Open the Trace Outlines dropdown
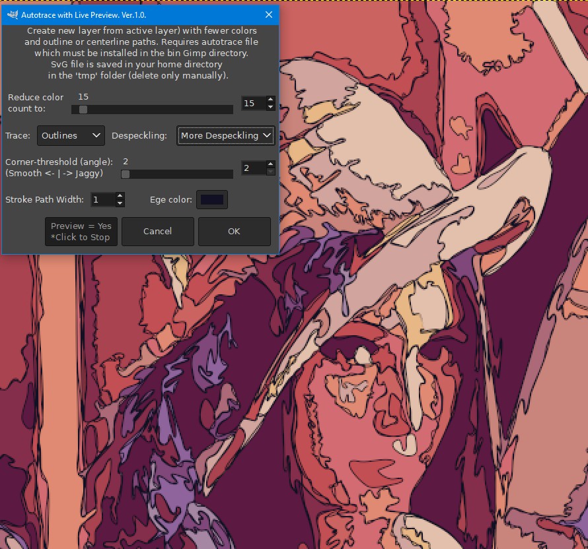The image size is (588, 549). (71, 135)
